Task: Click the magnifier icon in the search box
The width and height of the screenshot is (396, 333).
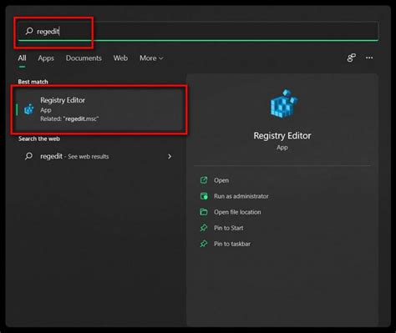Action: coord(29,31)
